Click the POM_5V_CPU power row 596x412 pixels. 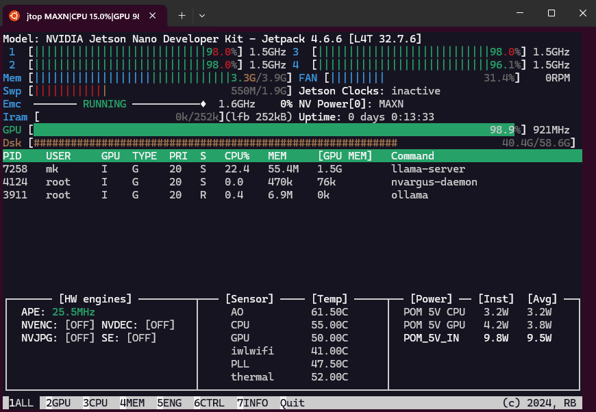click(477, 312)
